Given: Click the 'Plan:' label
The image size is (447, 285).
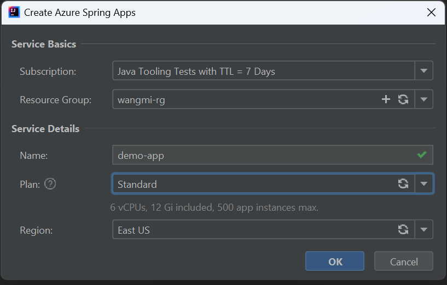Looking at the screenshot, I should (30, 185).
